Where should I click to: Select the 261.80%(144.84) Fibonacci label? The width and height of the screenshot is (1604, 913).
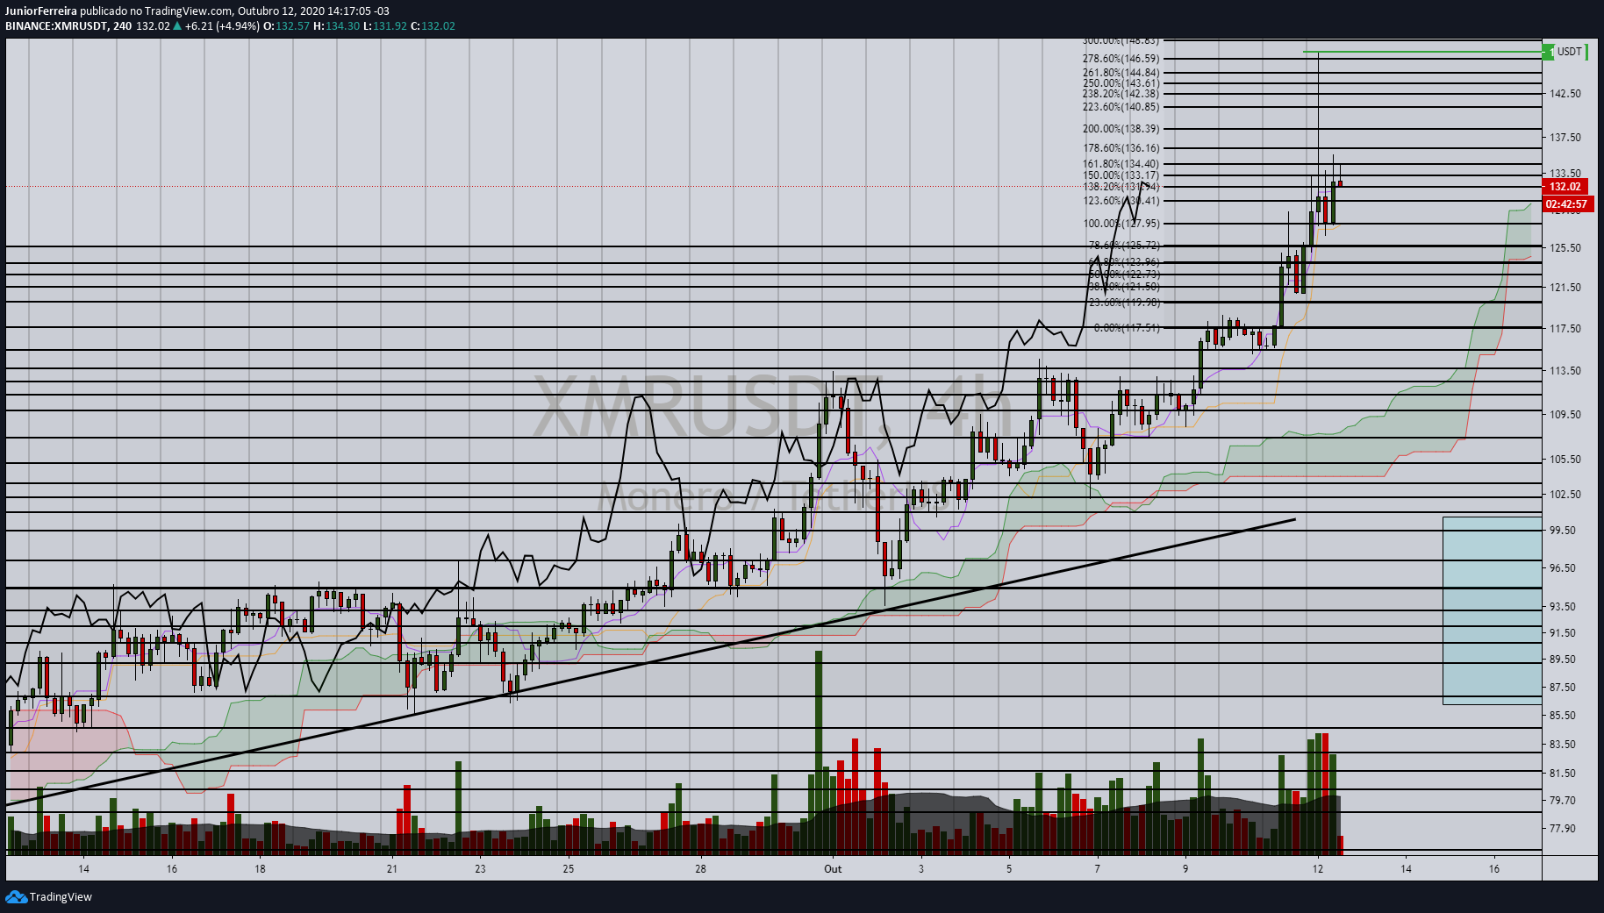click(1121, 73)
